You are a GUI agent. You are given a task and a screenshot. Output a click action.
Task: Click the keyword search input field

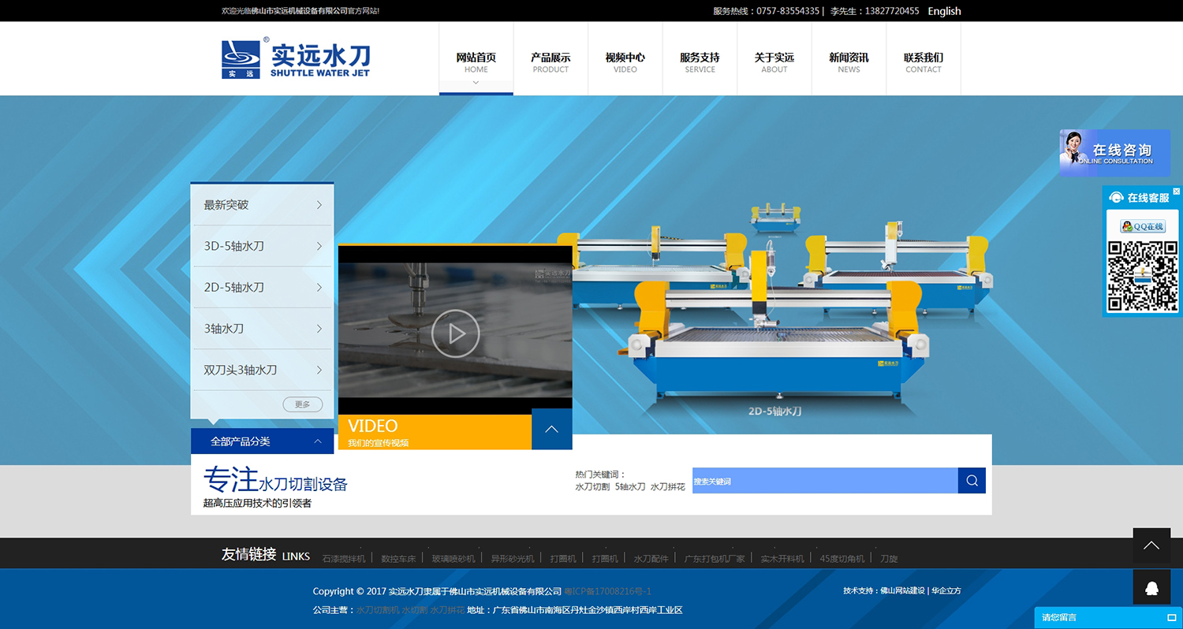824,481
